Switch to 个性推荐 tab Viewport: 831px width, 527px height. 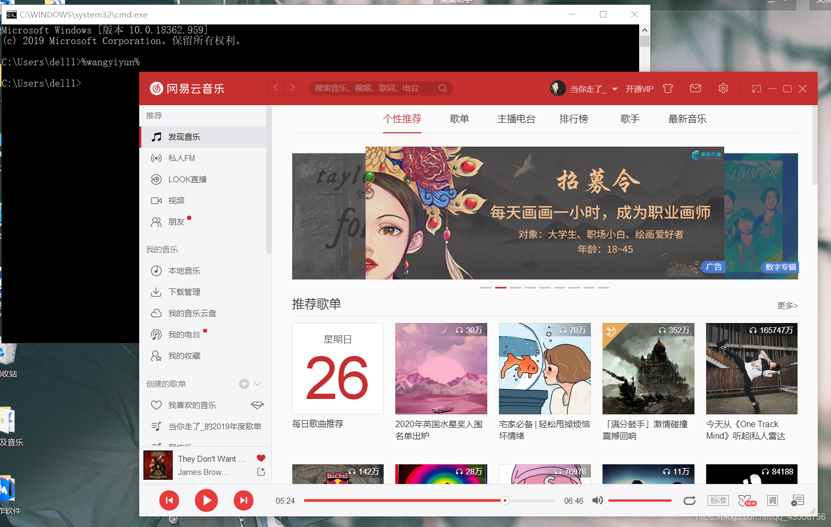tap(402, 119)
